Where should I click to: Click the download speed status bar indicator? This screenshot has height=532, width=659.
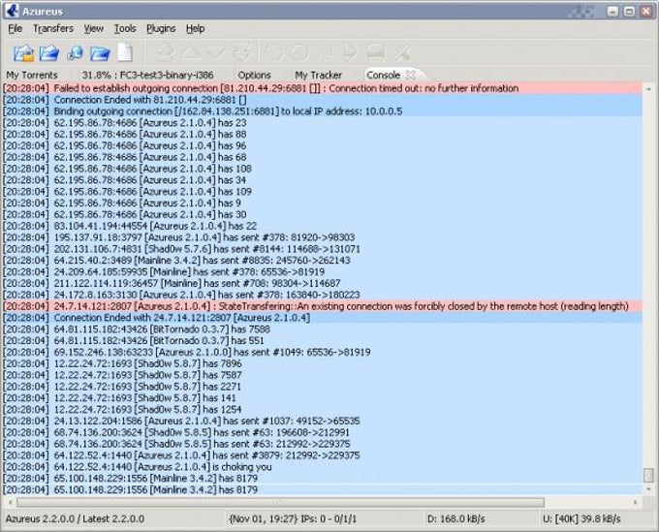[x=456, y=519]
